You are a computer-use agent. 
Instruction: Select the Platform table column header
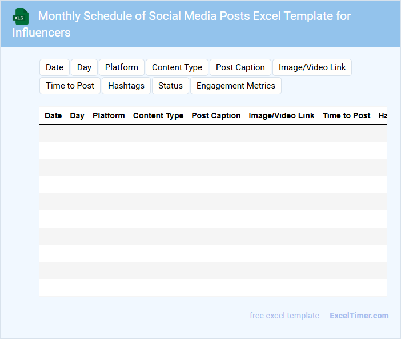(109, 115)
